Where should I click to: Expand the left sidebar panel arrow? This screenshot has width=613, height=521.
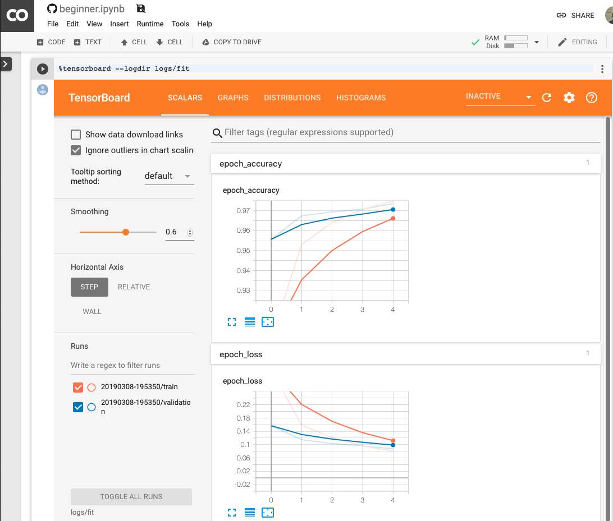(6, 64)
